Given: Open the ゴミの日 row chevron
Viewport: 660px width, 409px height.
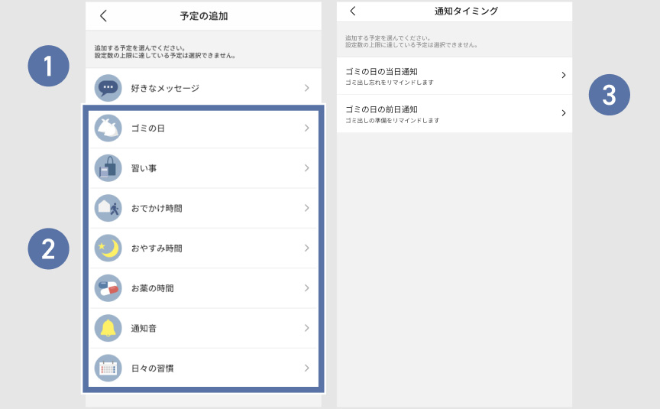Looking at the screenshot, I should [x=307, y=128].
